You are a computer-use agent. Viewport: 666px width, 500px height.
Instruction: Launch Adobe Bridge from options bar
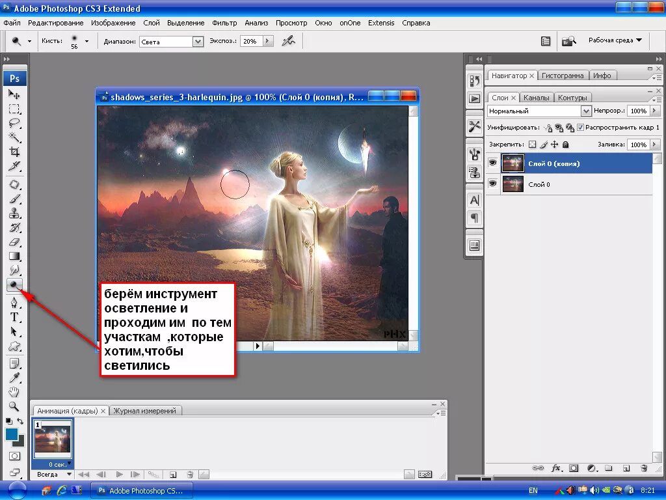568,41
